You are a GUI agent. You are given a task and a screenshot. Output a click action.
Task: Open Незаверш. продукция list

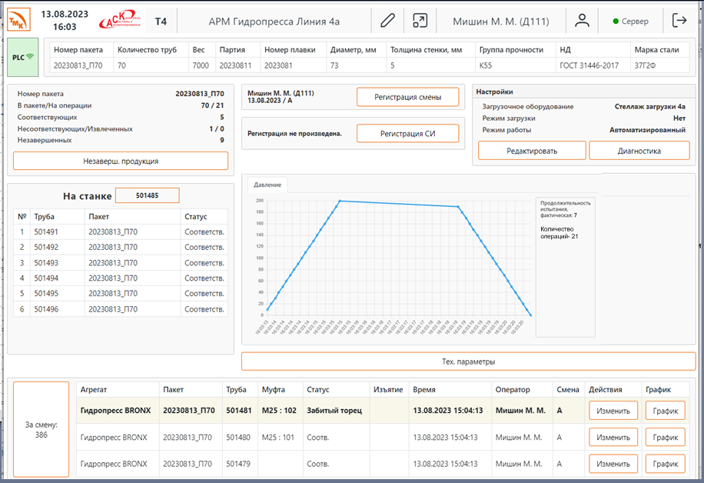(121, 161)
